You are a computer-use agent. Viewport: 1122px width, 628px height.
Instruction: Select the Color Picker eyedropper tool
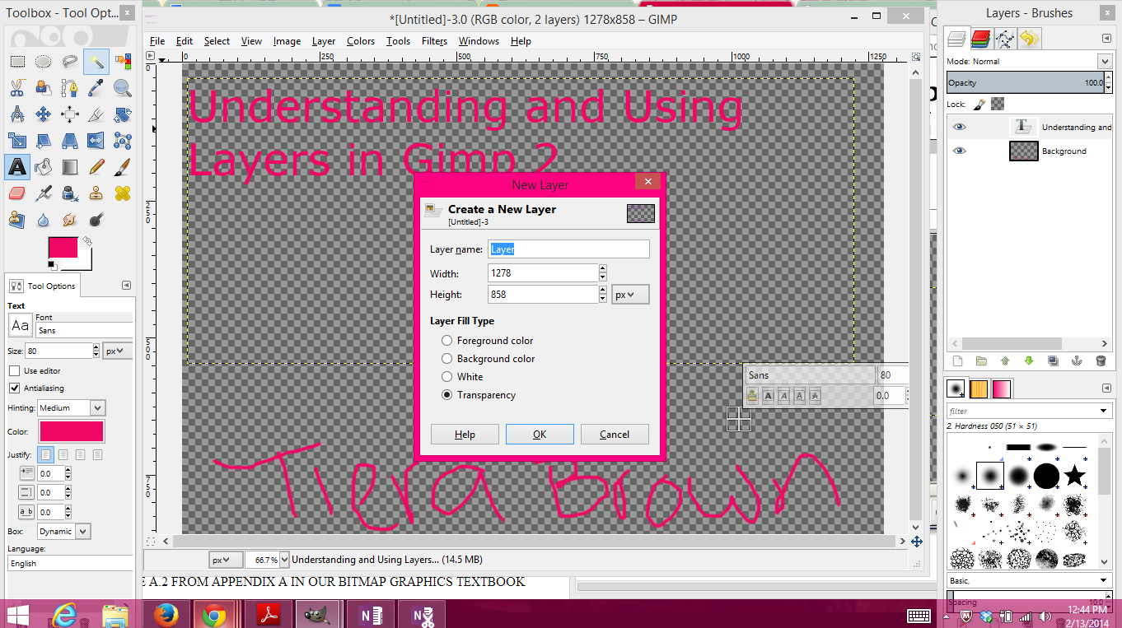coord(96,87)
